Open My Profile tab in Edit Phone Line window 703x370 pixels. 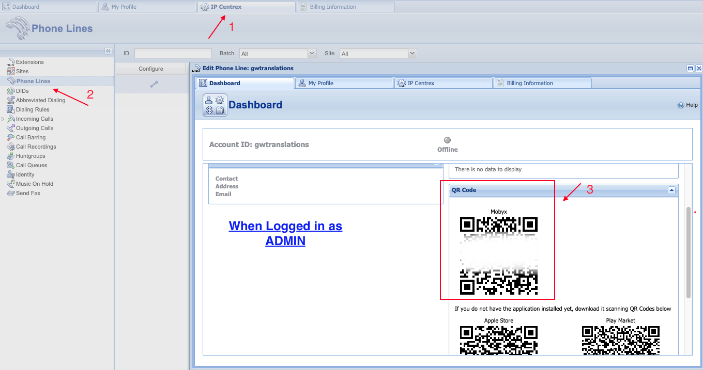pos(344,83)
